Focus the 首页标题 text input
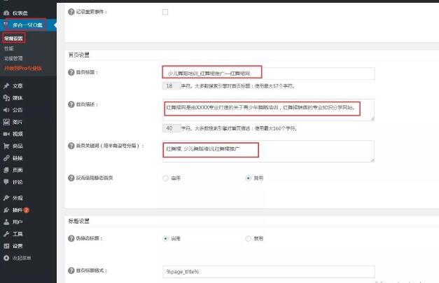439x283 pixels. click(x=268, y=74)
